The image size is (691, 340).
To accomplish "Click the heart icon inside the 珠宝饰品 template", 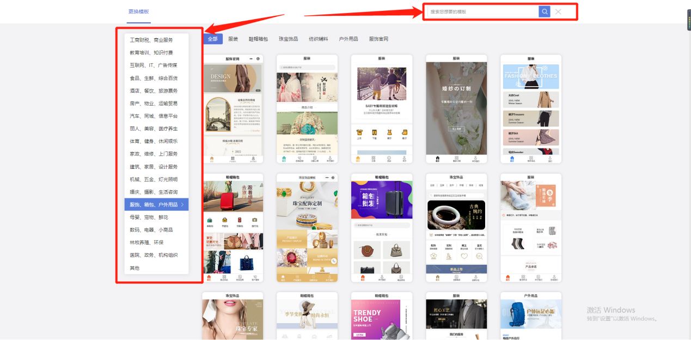I will point(464,256).
